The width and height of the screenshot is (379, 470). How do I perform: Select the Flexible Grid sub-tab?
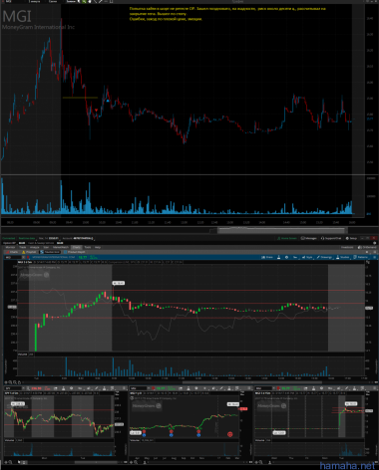[50, 252]
